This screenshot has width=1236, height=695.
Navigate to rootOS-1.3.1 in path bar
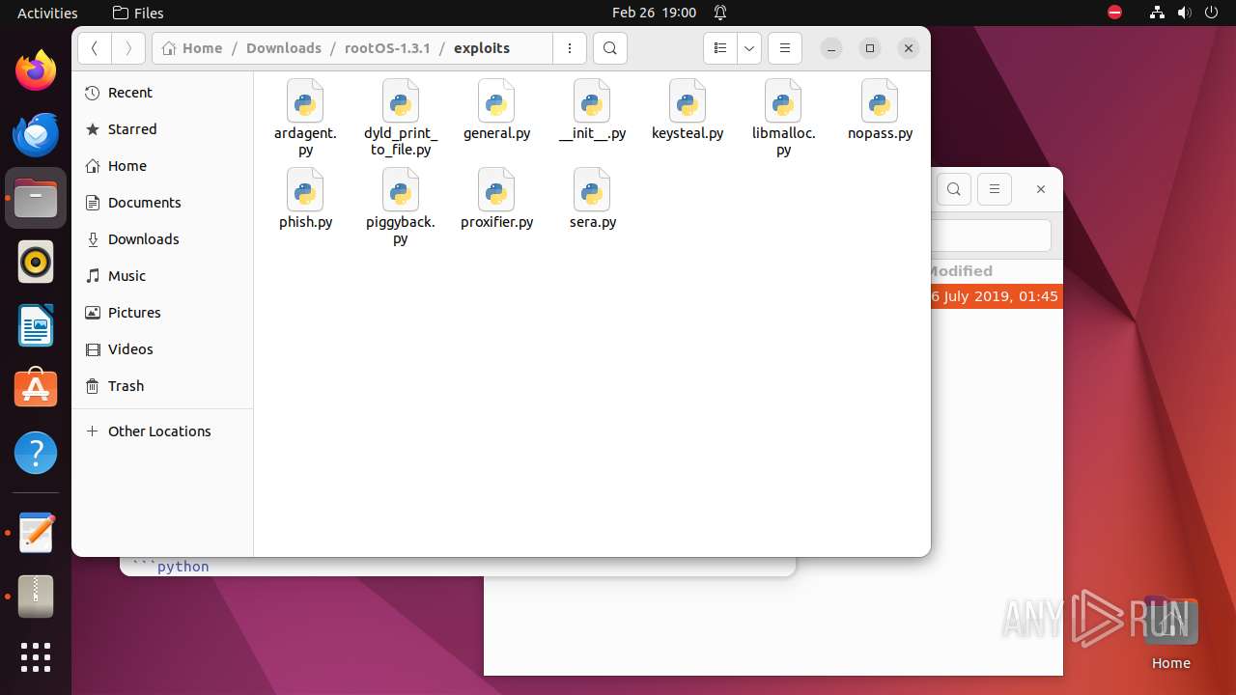(x=387, y=48)
